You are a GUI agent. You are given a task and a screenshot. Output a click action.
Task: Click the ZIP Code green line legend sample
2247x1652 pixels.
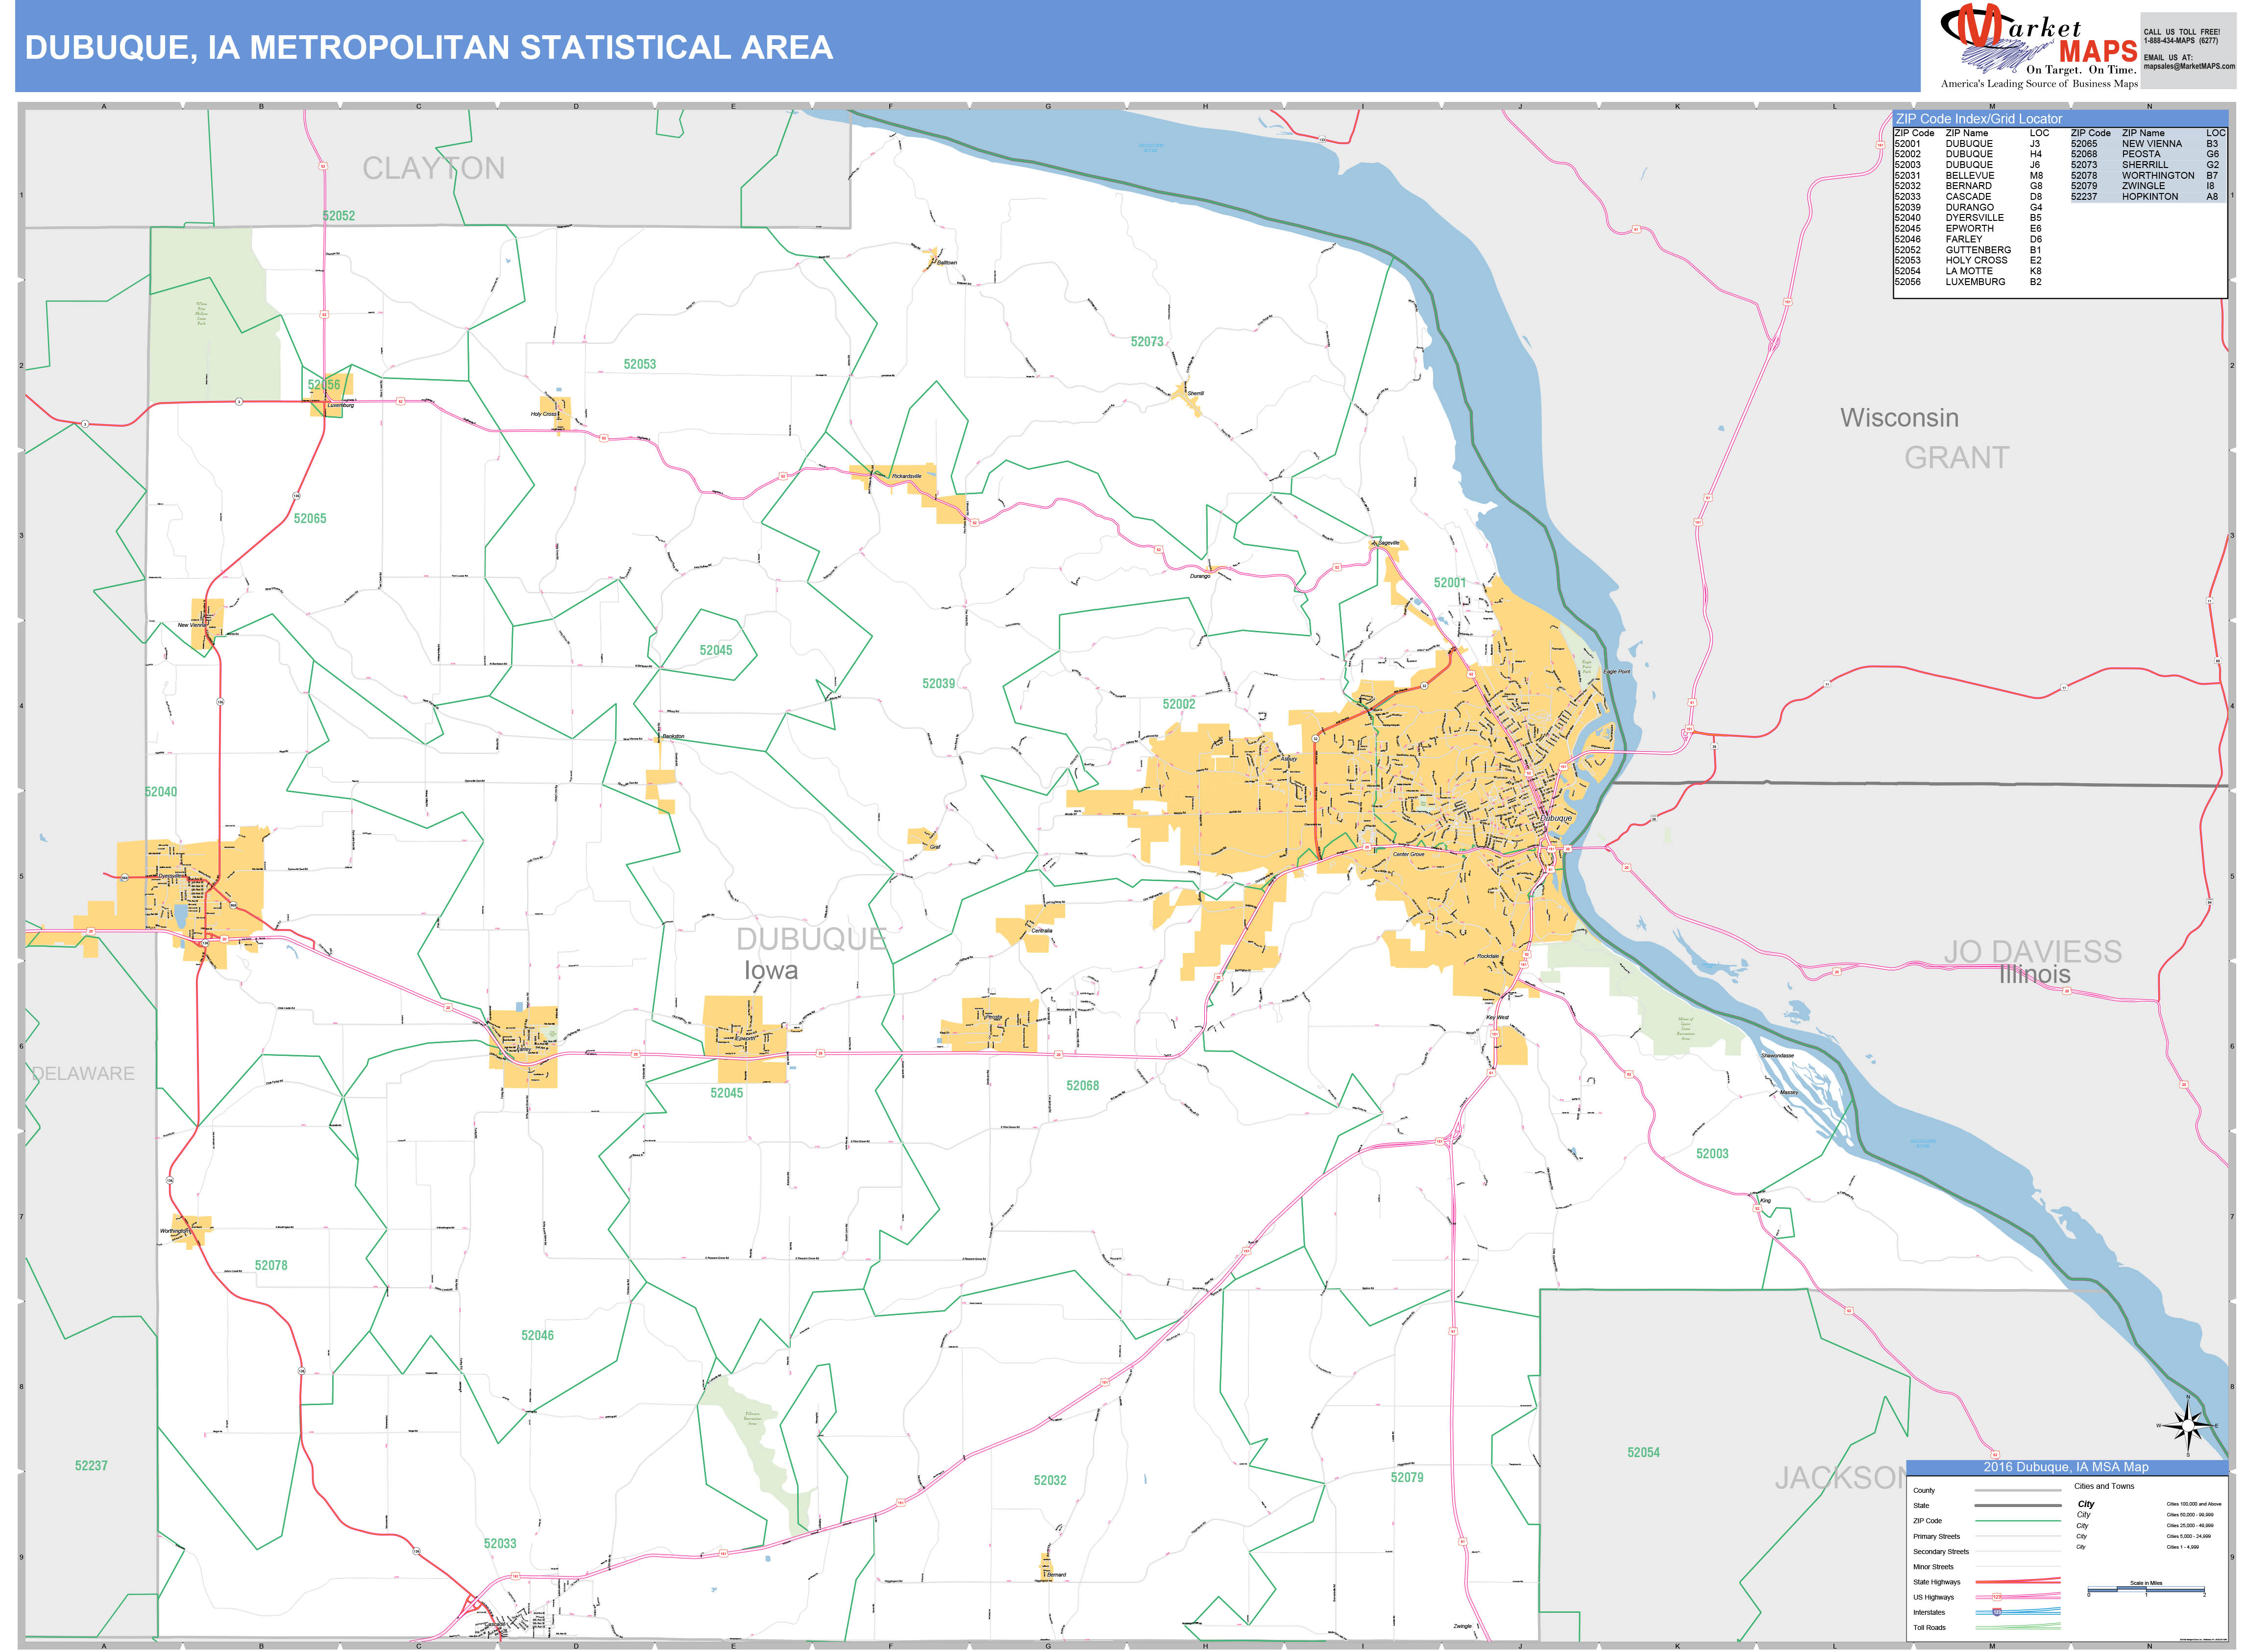pos(2017,1521)
